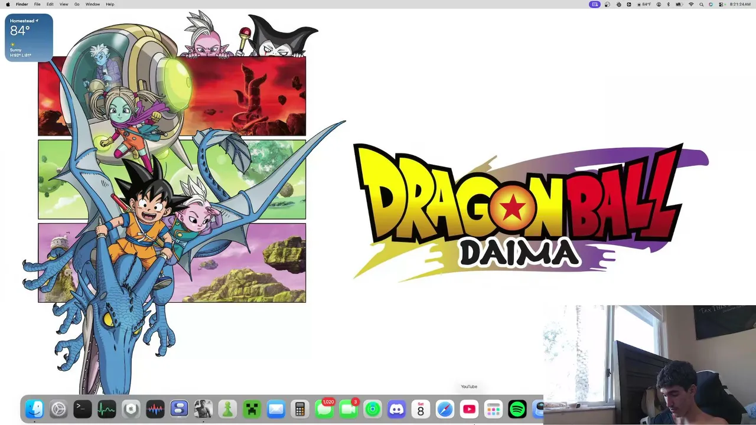Screen dimensions: 756x425
Task: Launch Discord from the Dock
Action: click(397, 408)
